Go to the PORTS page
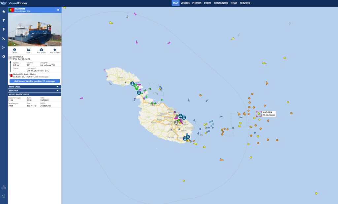 [x=208, y=3]
